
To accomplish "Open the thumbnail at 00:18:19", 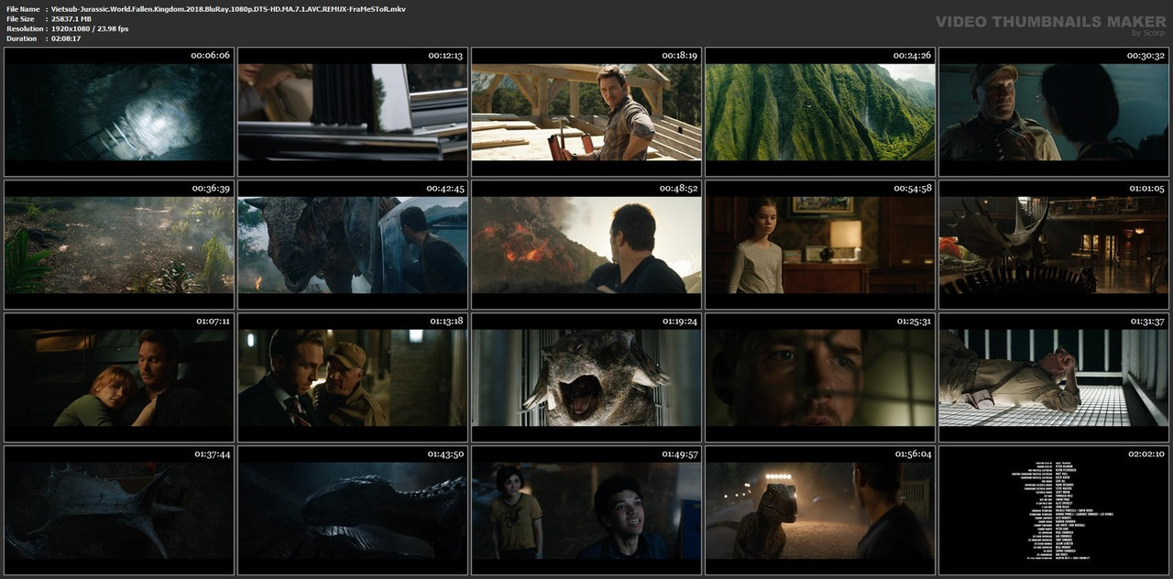I will tap(586, 112).
